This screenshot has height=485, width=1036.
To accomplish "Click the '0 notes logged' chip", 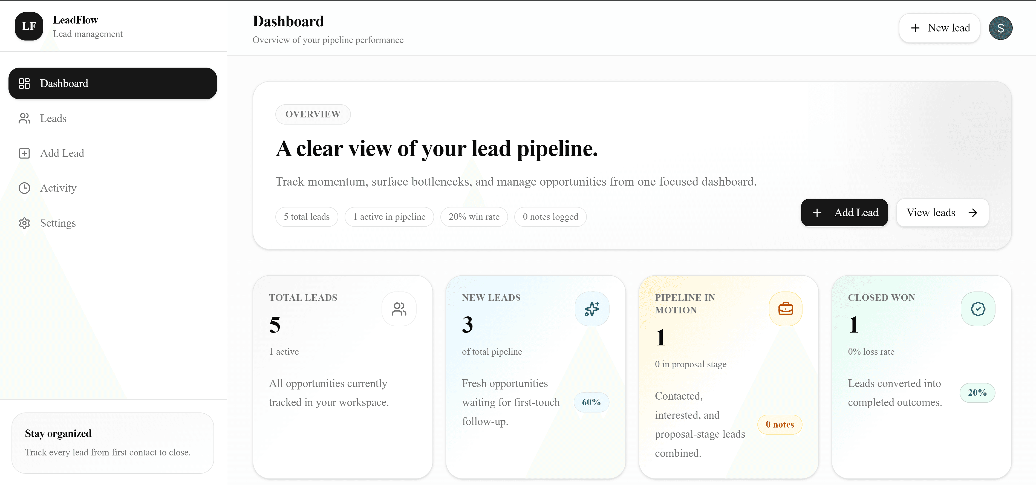I will click(x=551, y=217).
